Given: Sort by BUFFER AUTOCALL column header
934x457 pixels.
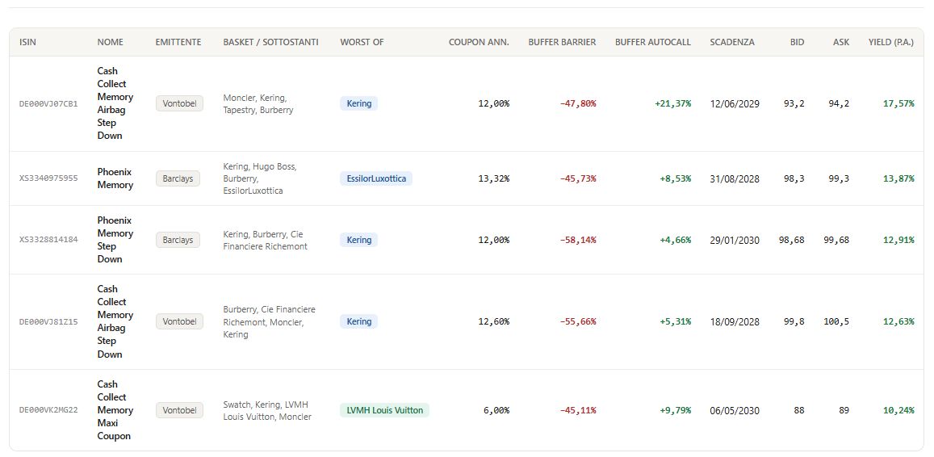Looking at the screenshot, I should click(x=653, y=42).
